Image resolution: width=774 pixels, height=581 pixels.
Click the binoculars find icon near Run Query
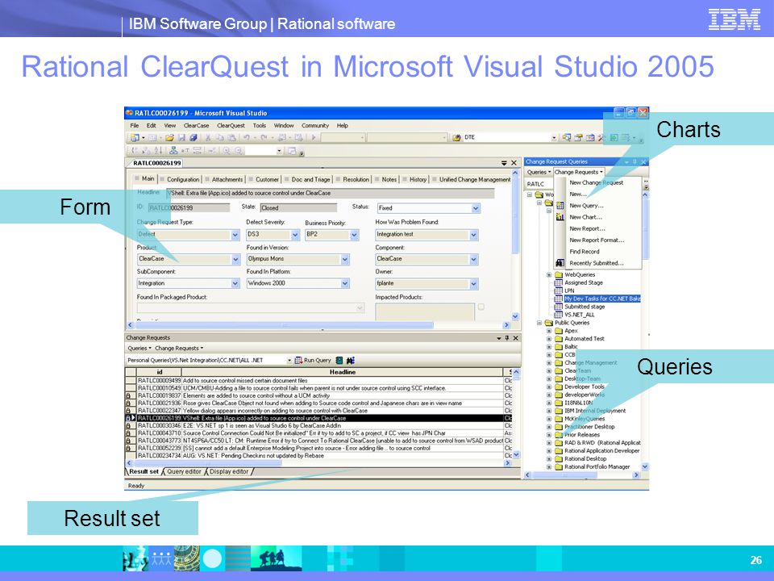tap(351, 361)
